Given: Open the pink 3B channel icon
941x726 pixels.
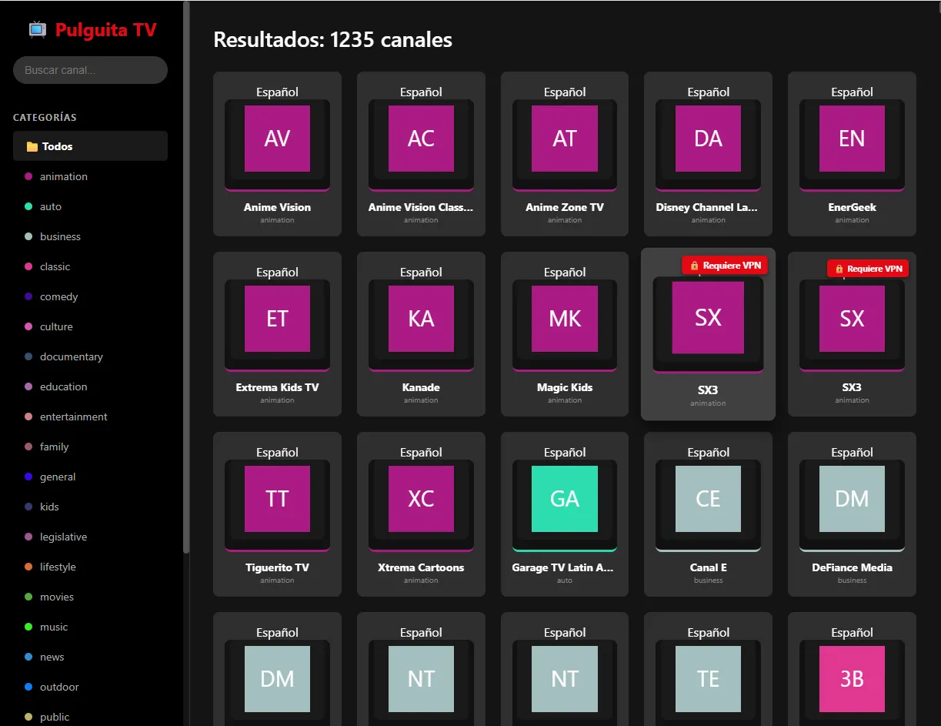Looking at the screenshot, I should [x=852, y=679].
